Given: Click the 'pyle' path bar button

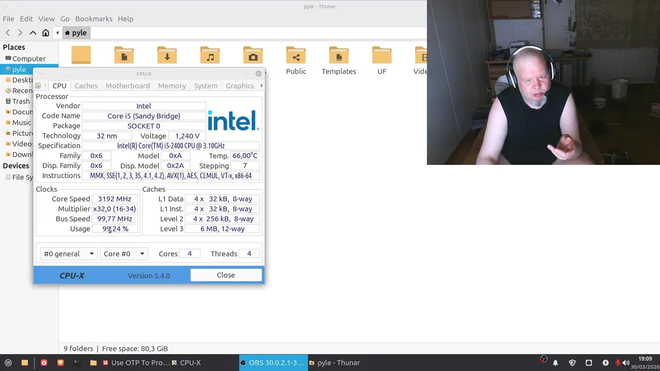Looking at the screenshot, I should (76, 32).
